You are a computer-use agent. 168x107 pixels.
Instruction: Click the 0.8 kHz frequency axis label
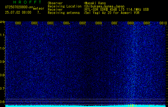(x=2, y=75)
